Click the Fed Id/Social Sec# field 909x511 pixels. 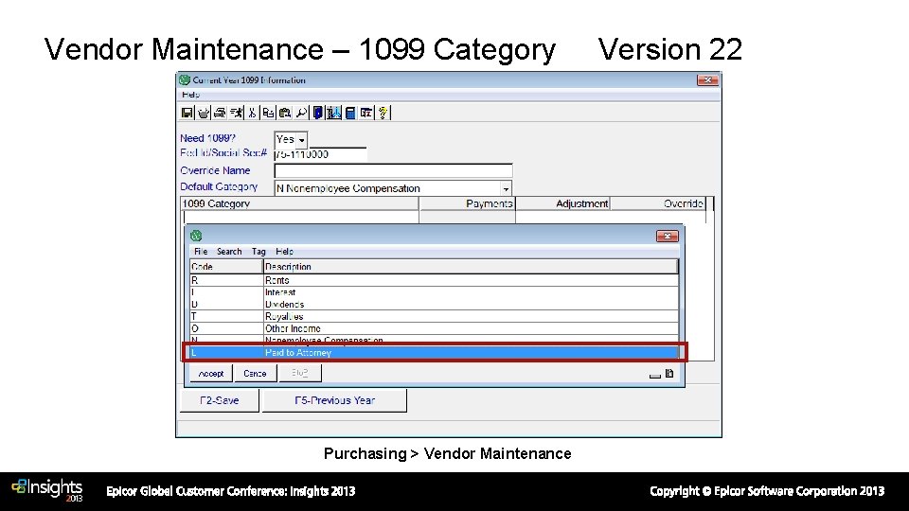[320, 154]
